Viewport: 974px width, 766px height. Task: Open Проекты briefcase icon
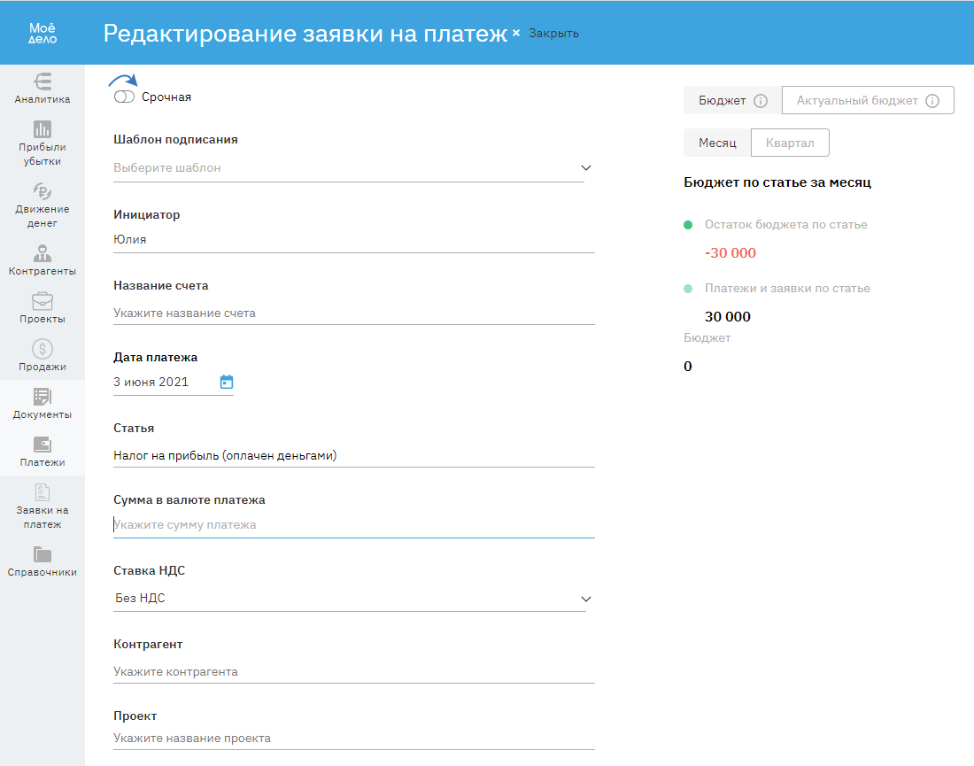[x=42, y=301]
